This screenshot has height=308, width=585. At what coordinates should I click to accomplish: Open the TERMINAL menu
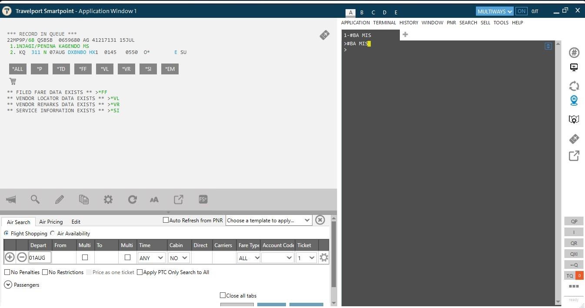(x=385, y=23)
